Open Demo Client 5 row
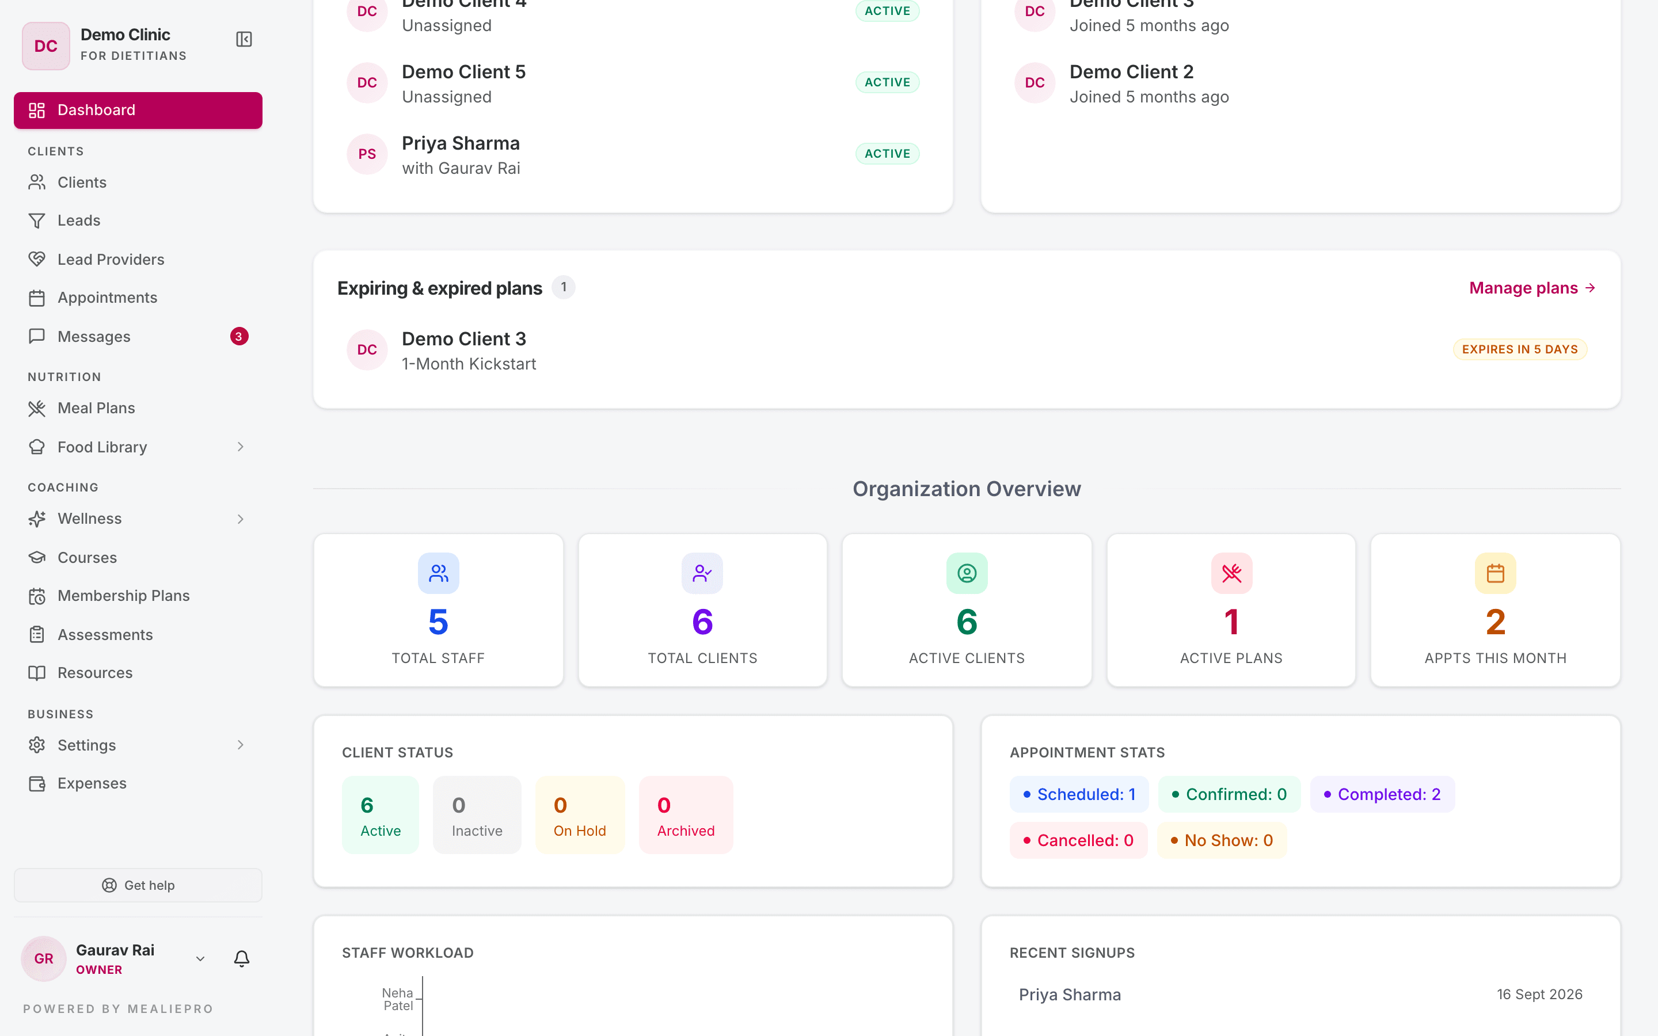Screen dimensions: 1658x1036 pyautogui.click(x=633, y=83)
